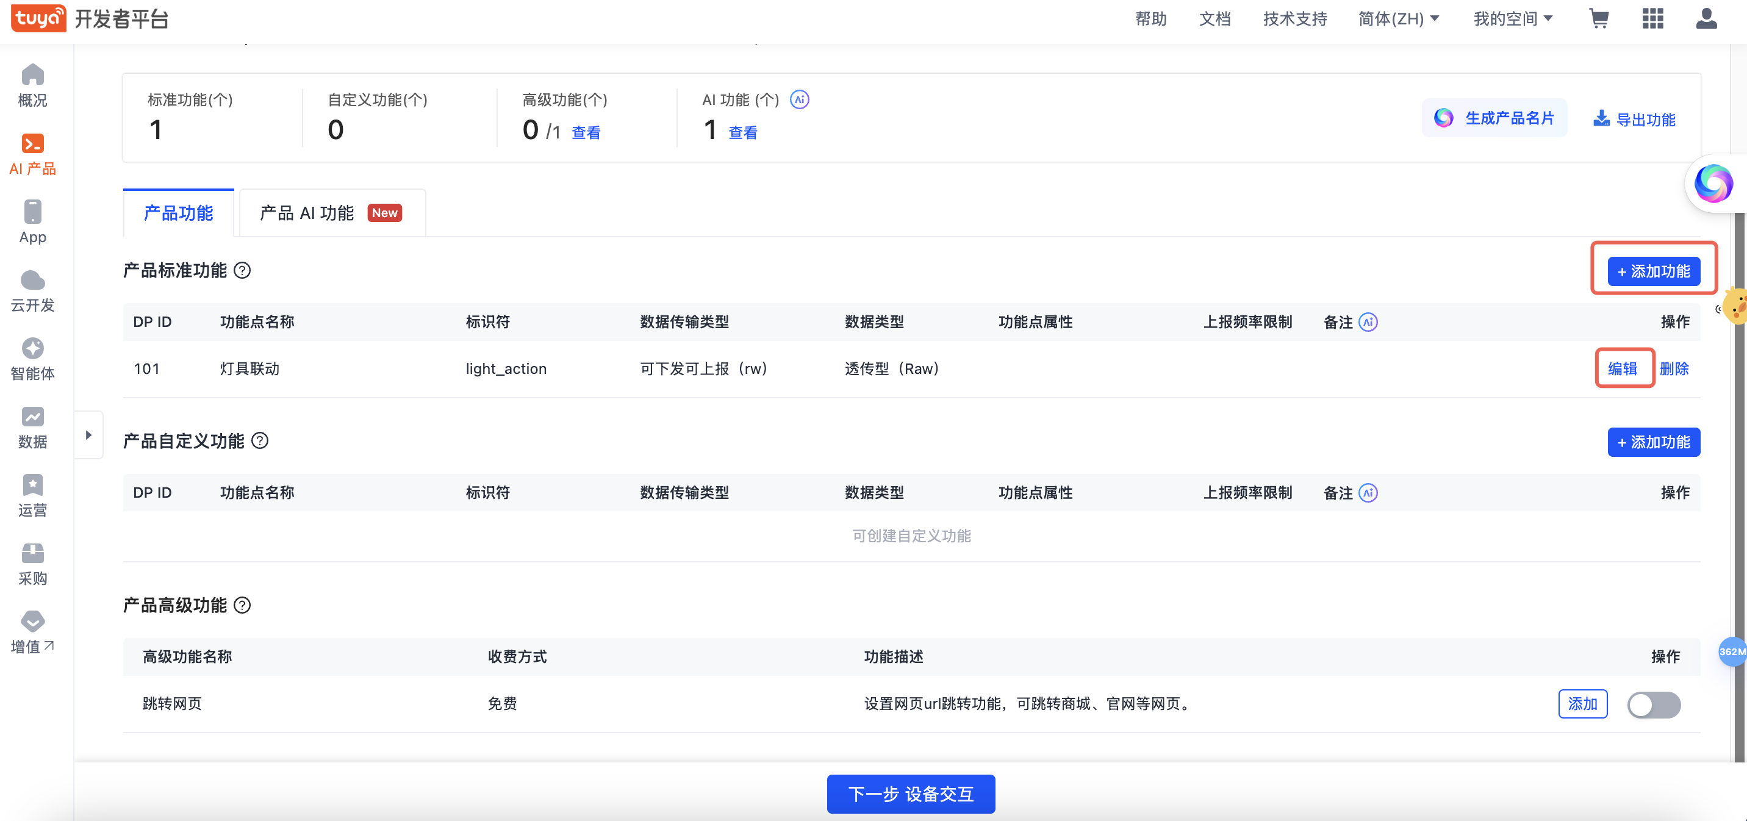Open the 我的空间 dropdown
Viewport: 1747px width, 821px height.
[1512, 18]
